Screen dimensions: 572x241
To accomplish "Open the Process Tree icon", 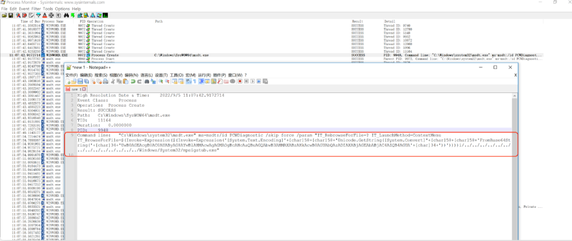I will pyautogui.click(x=58, y=15).
